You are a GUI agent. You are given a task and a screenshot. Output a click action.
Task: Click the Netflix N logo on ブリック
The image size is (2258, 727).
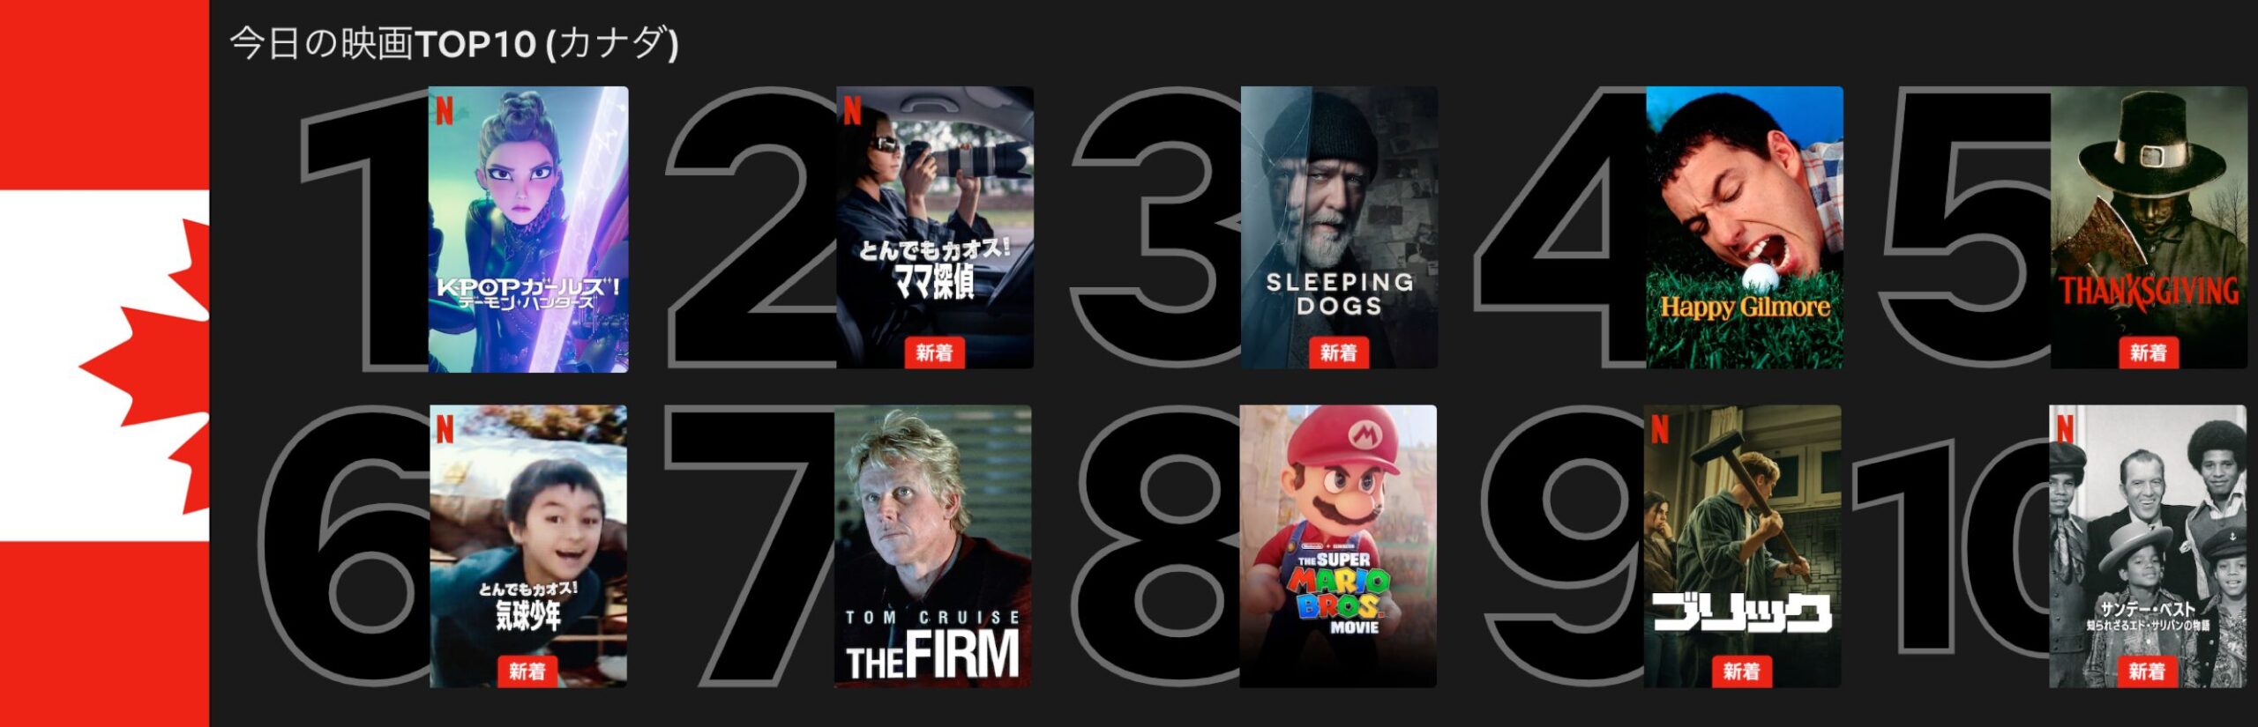click(1660, 429)
